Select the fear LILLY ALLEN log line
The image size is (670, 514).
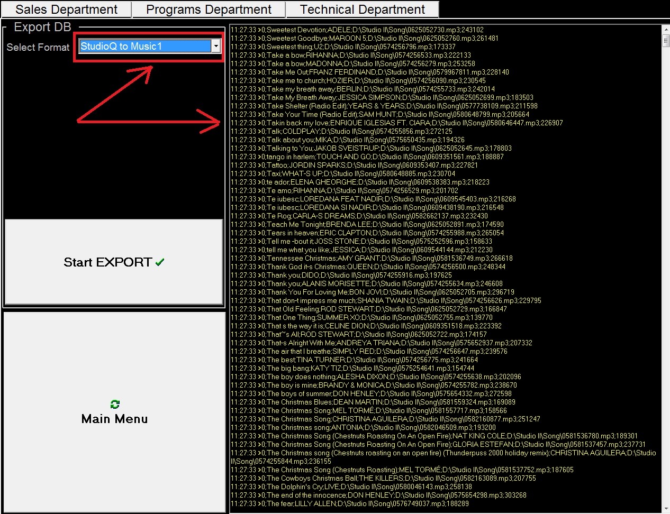[349, 503]
